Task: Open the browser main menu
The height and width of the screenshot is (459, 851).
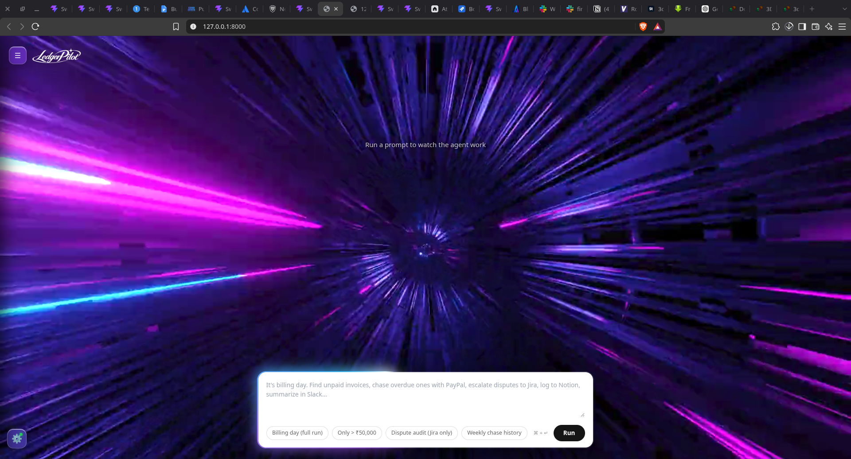Action: coord(842,27)
